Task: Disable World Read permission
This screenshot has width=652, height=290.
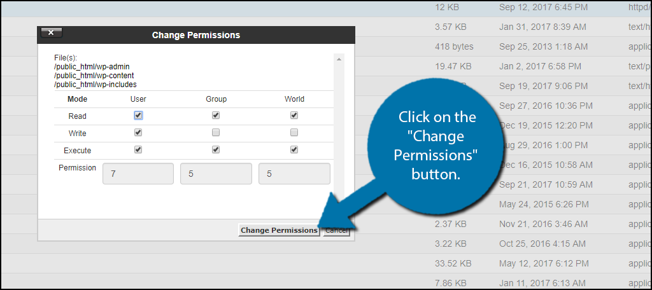Action: [294, 116]
